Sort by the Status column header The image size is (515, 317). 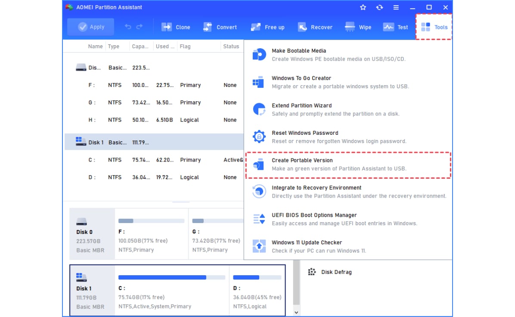[231, 47]
